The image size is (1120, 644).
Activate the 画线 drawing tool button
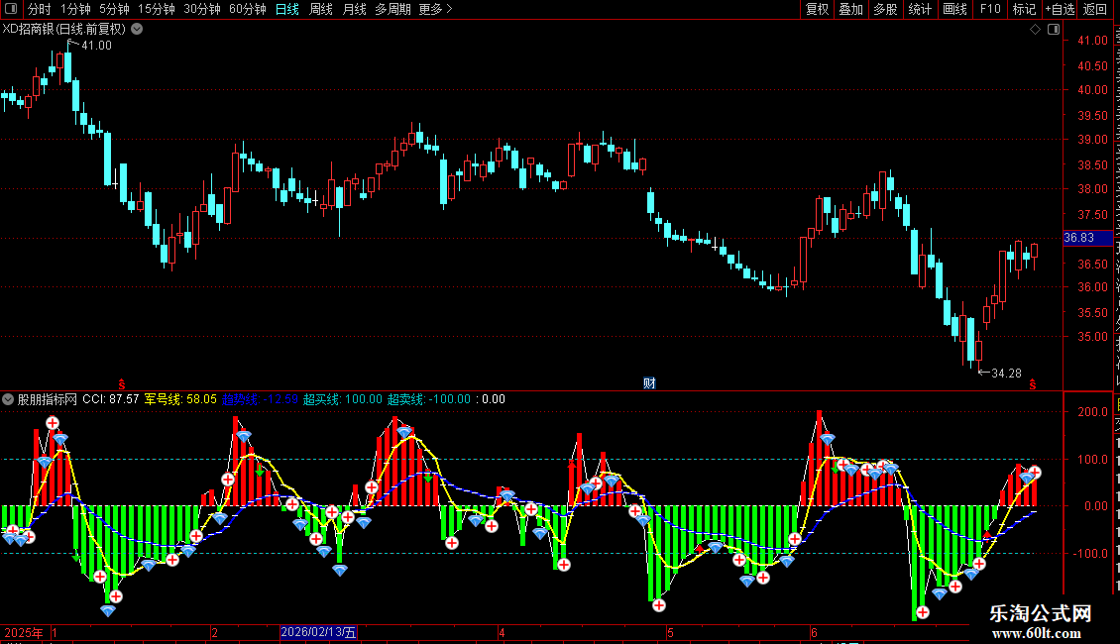tap(955, 9)
